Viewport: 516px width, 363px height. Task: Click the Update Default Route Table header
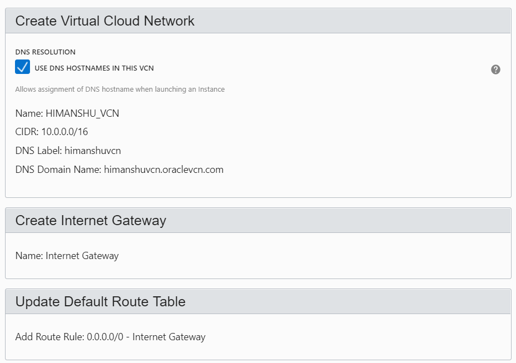click(101, 301)
